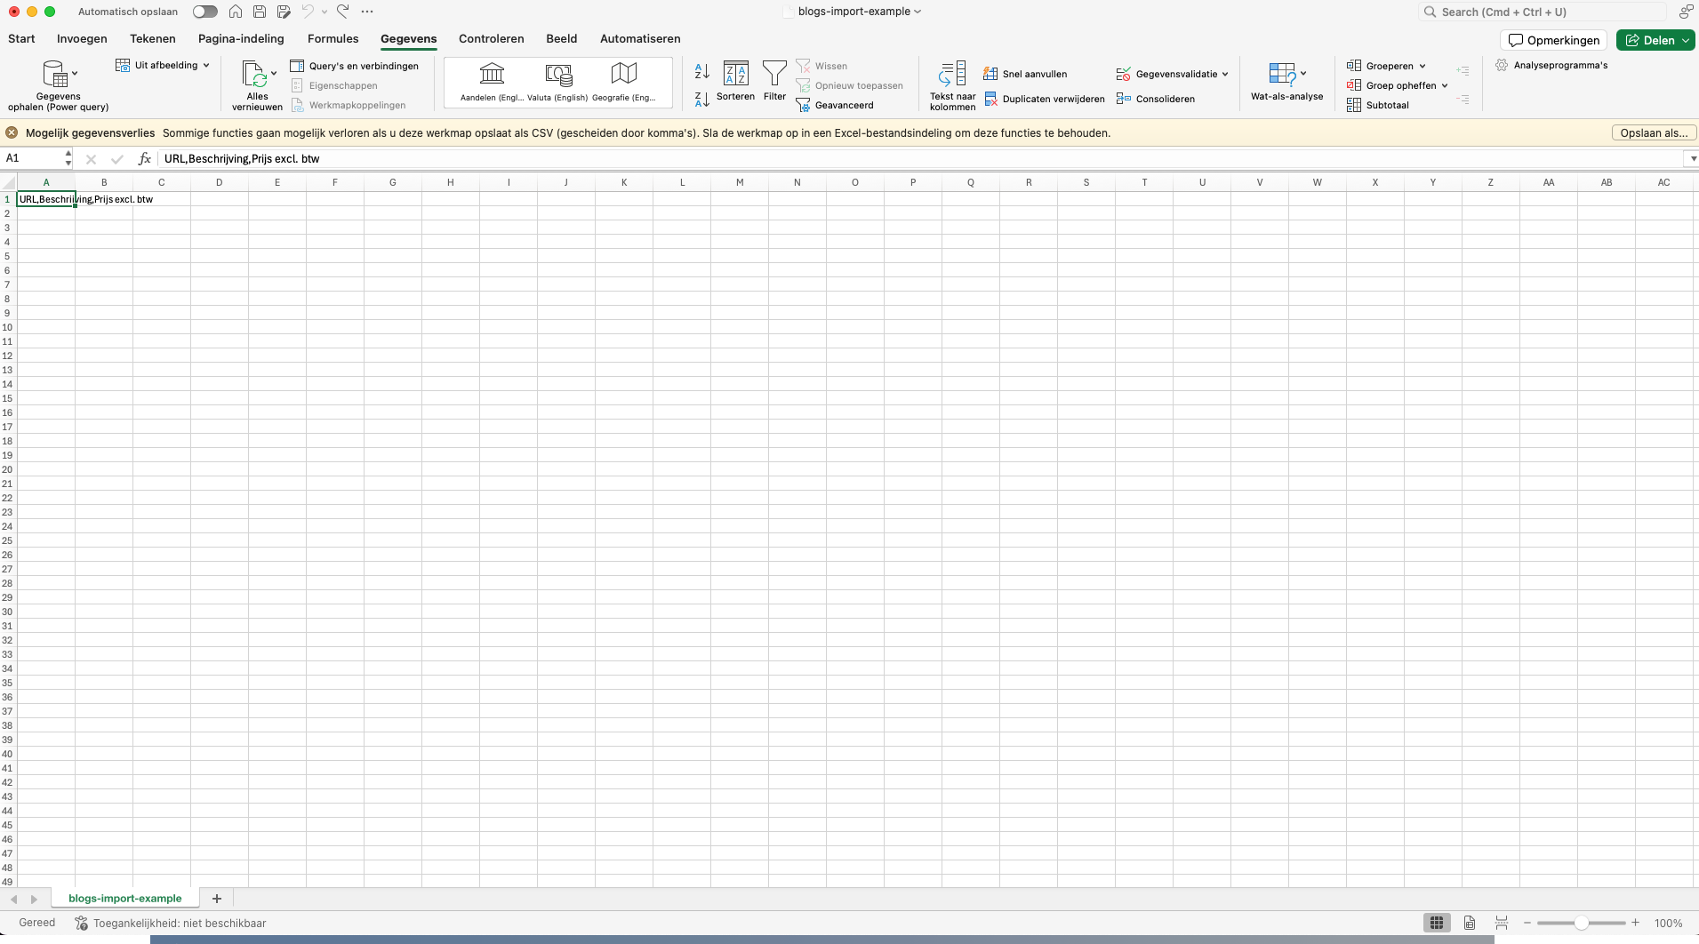
Task: Click Subtotaal in the ribbon
Action: tap(1378, 105)
